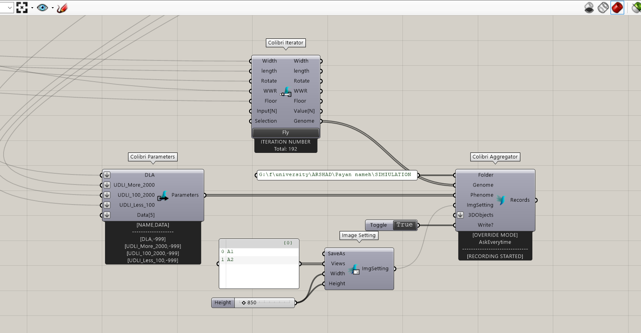641x333 pixels.
Task: Click the Colibri Iterator group label
Action: tap(286, 43)
